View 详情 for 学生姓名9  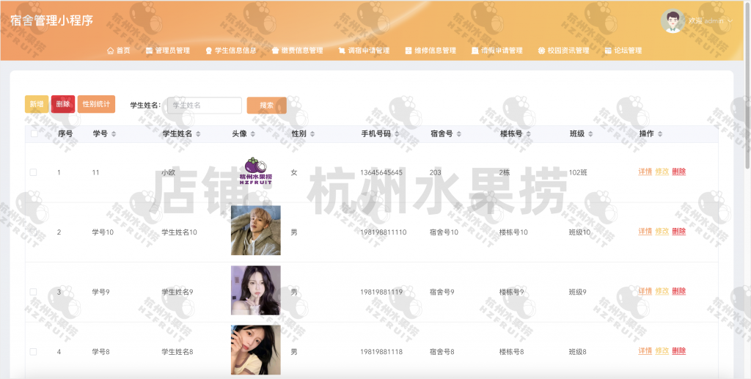[x=645, y=291]
